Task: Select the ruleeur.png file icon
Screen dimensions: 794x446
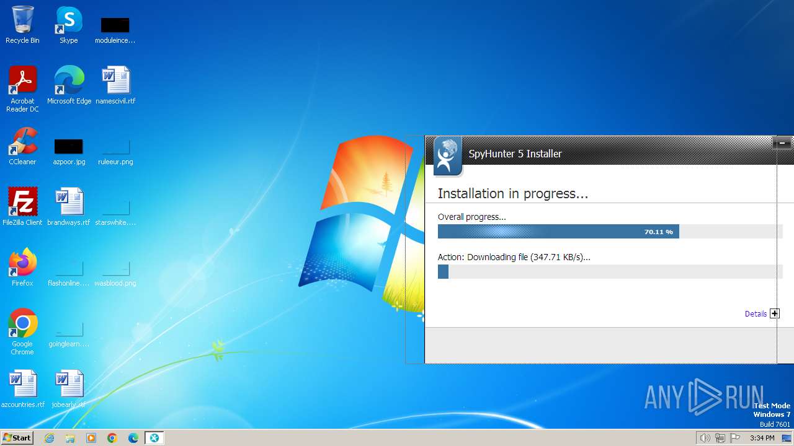Action: tap(115, 151)
